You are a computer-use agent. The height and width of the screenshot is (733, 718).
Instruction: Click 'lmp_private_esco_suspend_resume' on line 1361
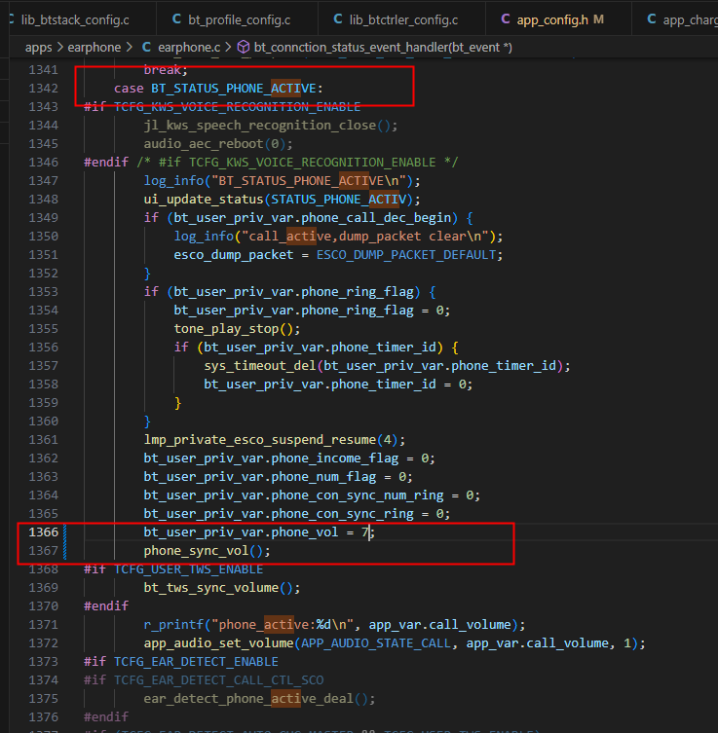tap(259, 440)
